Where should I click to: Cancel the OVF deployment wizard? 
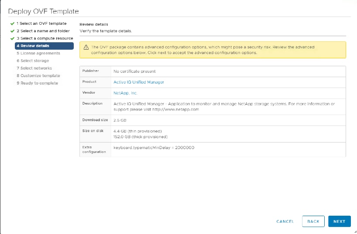tap(285, 221)
